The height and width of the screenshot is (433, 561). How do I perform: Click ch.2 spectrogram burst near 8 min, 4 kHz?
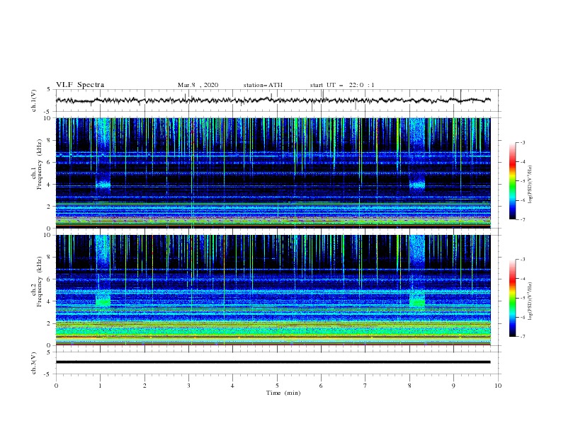tap(416, 301)
